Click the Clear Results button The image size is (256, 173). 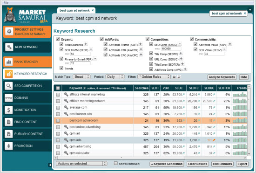pyautogui.click(x=197, y=164)
